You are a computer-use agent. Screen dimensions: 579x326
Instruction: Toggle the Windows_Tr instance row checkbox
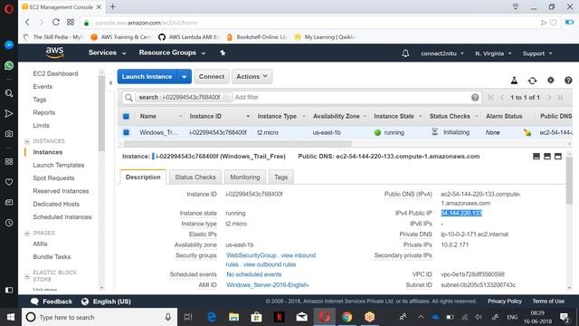click(126, 132)
